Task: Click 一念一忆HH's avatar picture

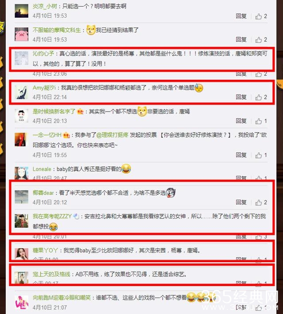Action: [x=20, y=140]
